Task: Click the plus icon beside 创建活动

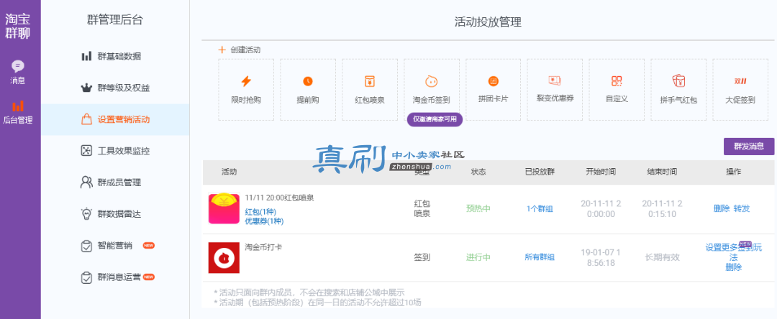Action: [x=222, y=50]
